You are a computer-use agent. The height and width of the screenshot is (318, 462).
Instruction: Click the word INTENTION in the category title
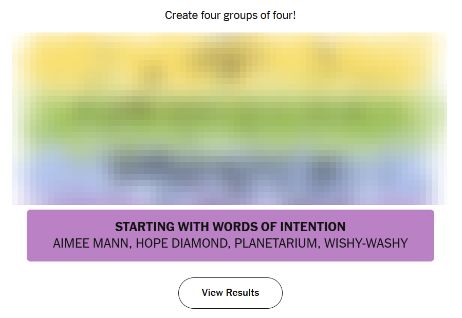[x=312, y=227]
